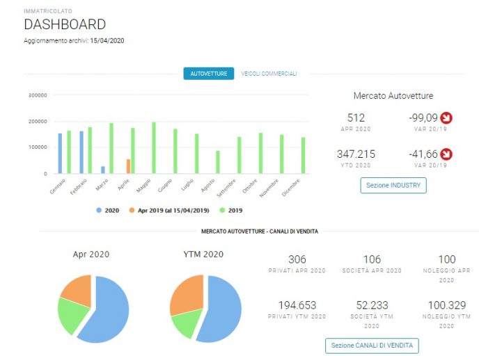Select the green Agosto 2019 bar

[218, 162]
